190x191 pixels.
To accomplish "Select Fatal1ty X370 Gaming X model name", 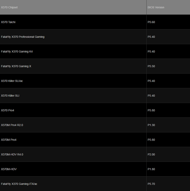I will pos(16,66).
